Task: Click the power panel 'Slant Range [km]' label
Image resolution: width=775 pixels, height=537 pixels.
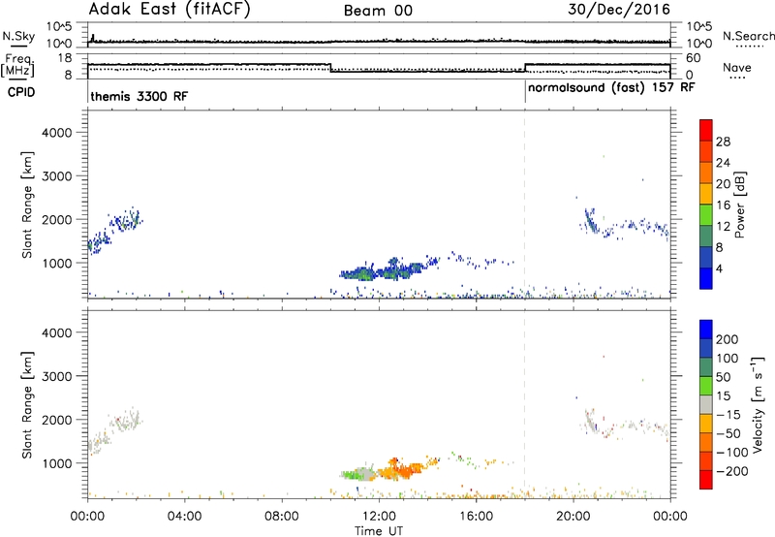Action: point(27,205)
